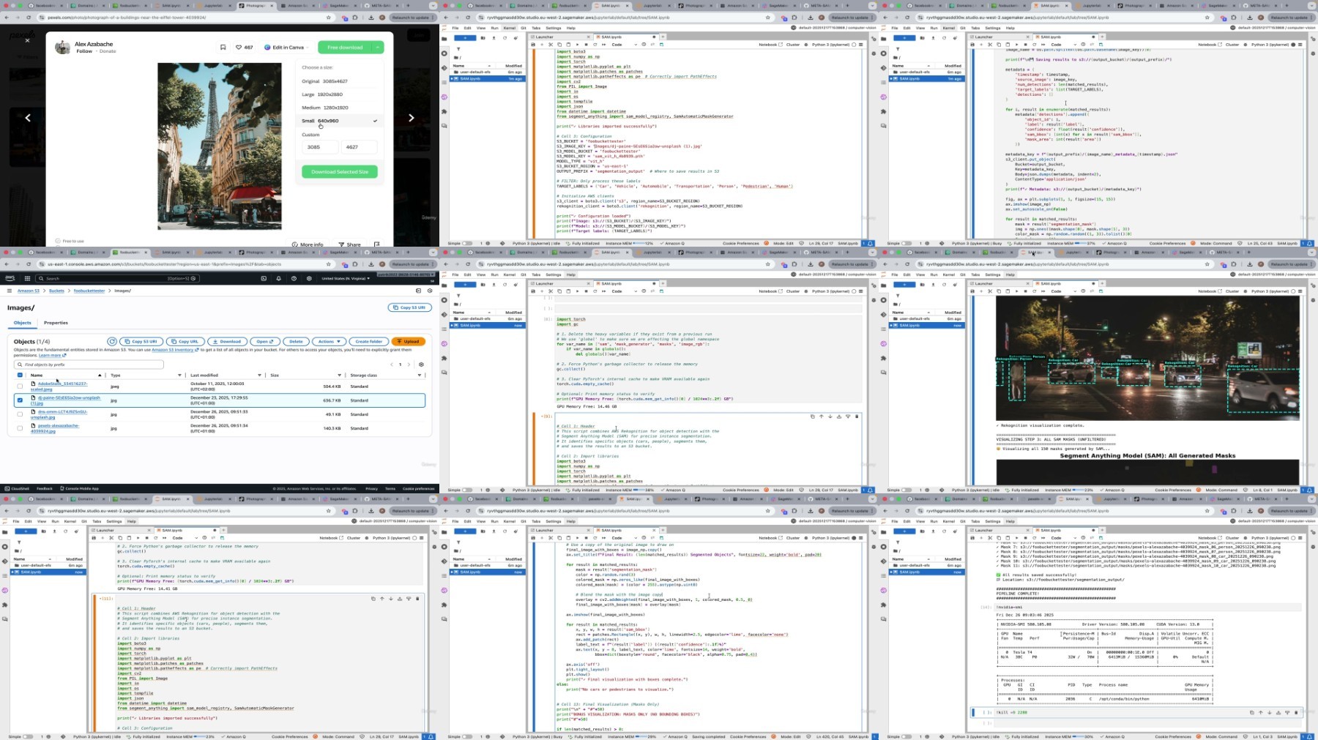Switch to the S3 Properties tab
This screenshot has height=740, width=1318.
click(x=56, y=323)
